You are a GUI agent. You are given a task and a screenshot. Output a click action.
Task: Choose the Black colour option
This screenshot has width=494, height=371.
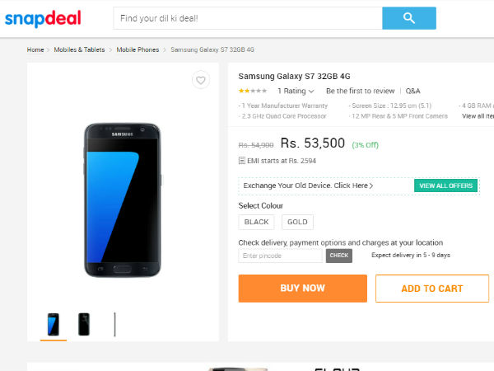[257, 222]
